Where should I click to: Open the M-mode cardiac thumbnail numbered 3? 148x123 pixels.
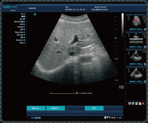(136, 40)
